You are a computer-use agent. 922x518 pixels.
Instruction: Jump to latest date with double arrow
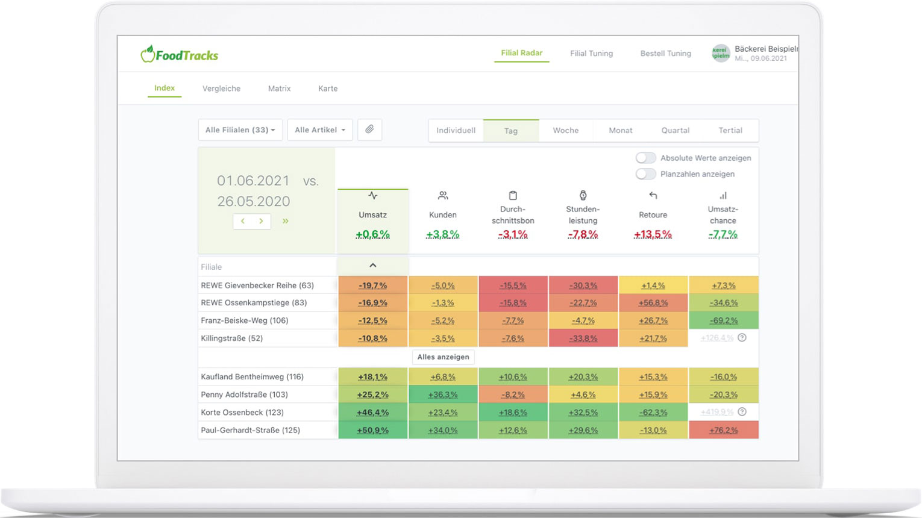point(286,221)
